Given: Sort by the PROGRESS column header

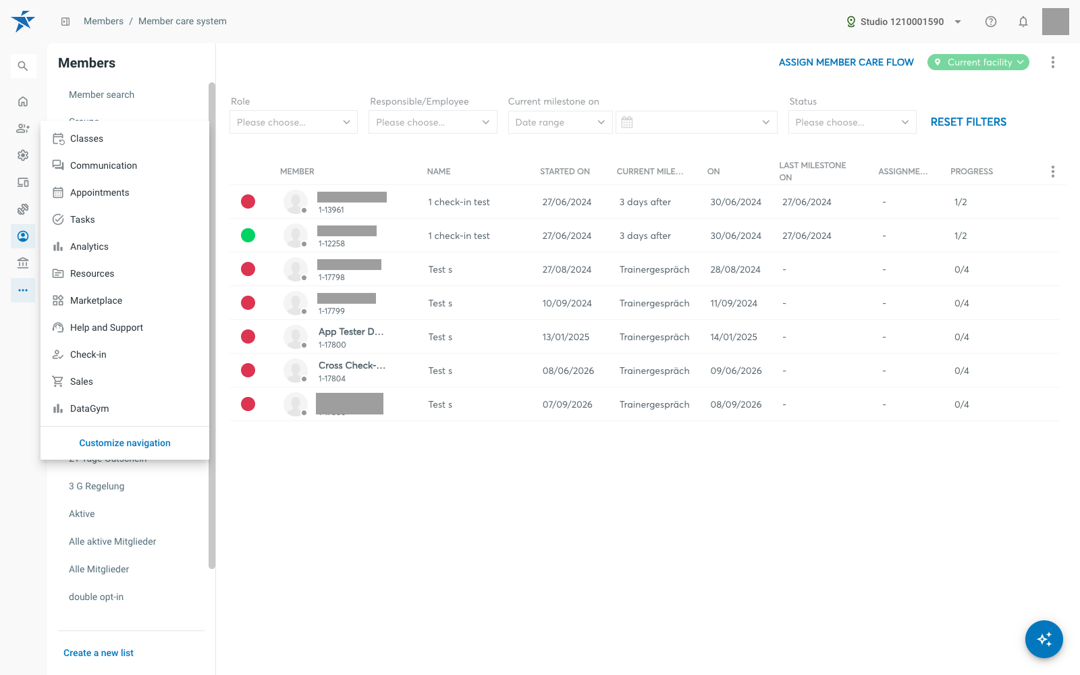Looking at the screenshot, I should pyautogui.click(x=971, y=171).
